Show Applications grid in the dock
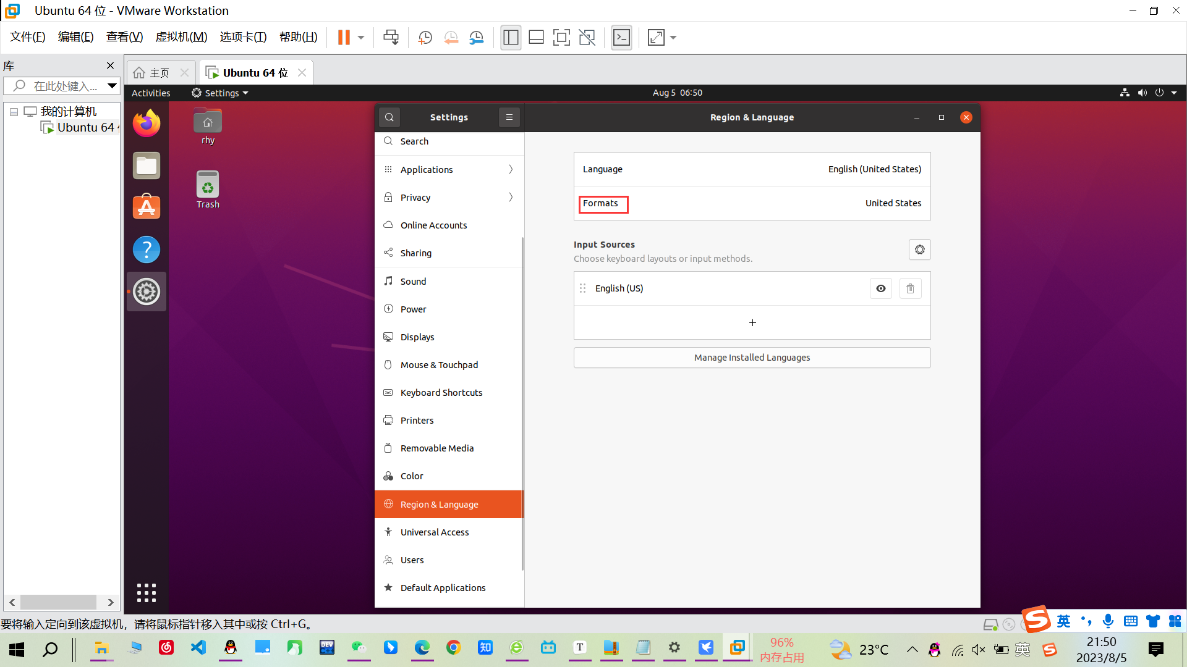Screen dimensions: 1187x667 (147, 593)
